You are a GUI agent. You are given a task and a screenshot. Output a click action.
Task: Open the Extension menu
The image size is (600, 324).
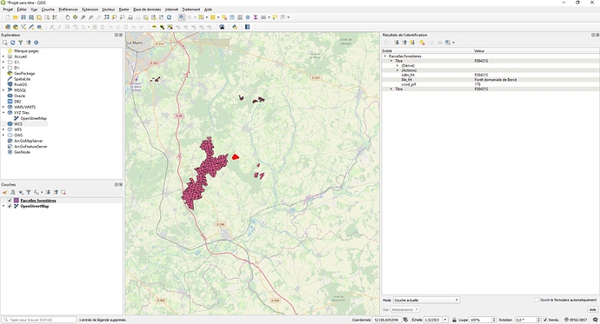[x=90, y=10]
